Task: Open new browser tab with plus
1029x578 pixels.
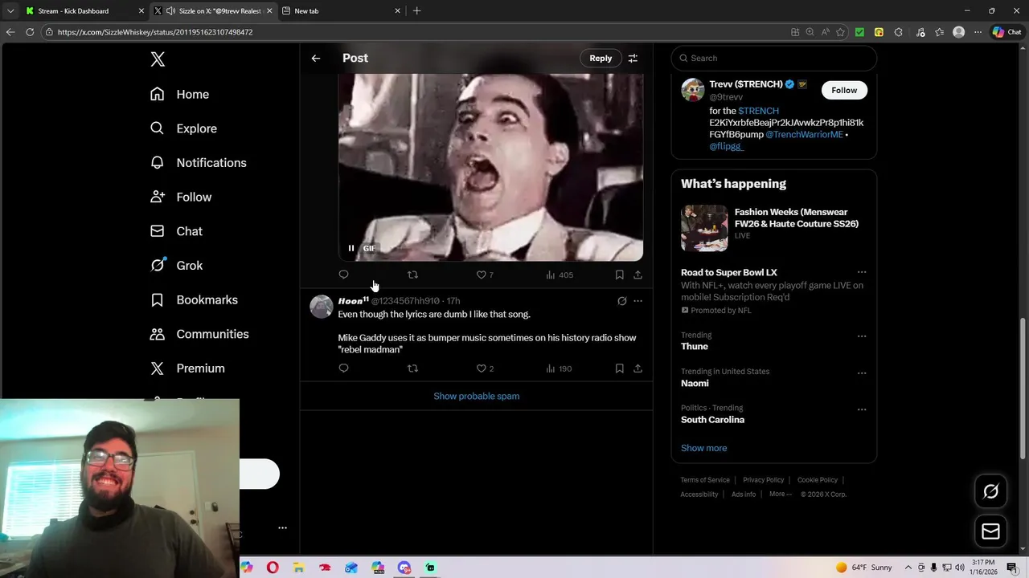Action: 416,11
